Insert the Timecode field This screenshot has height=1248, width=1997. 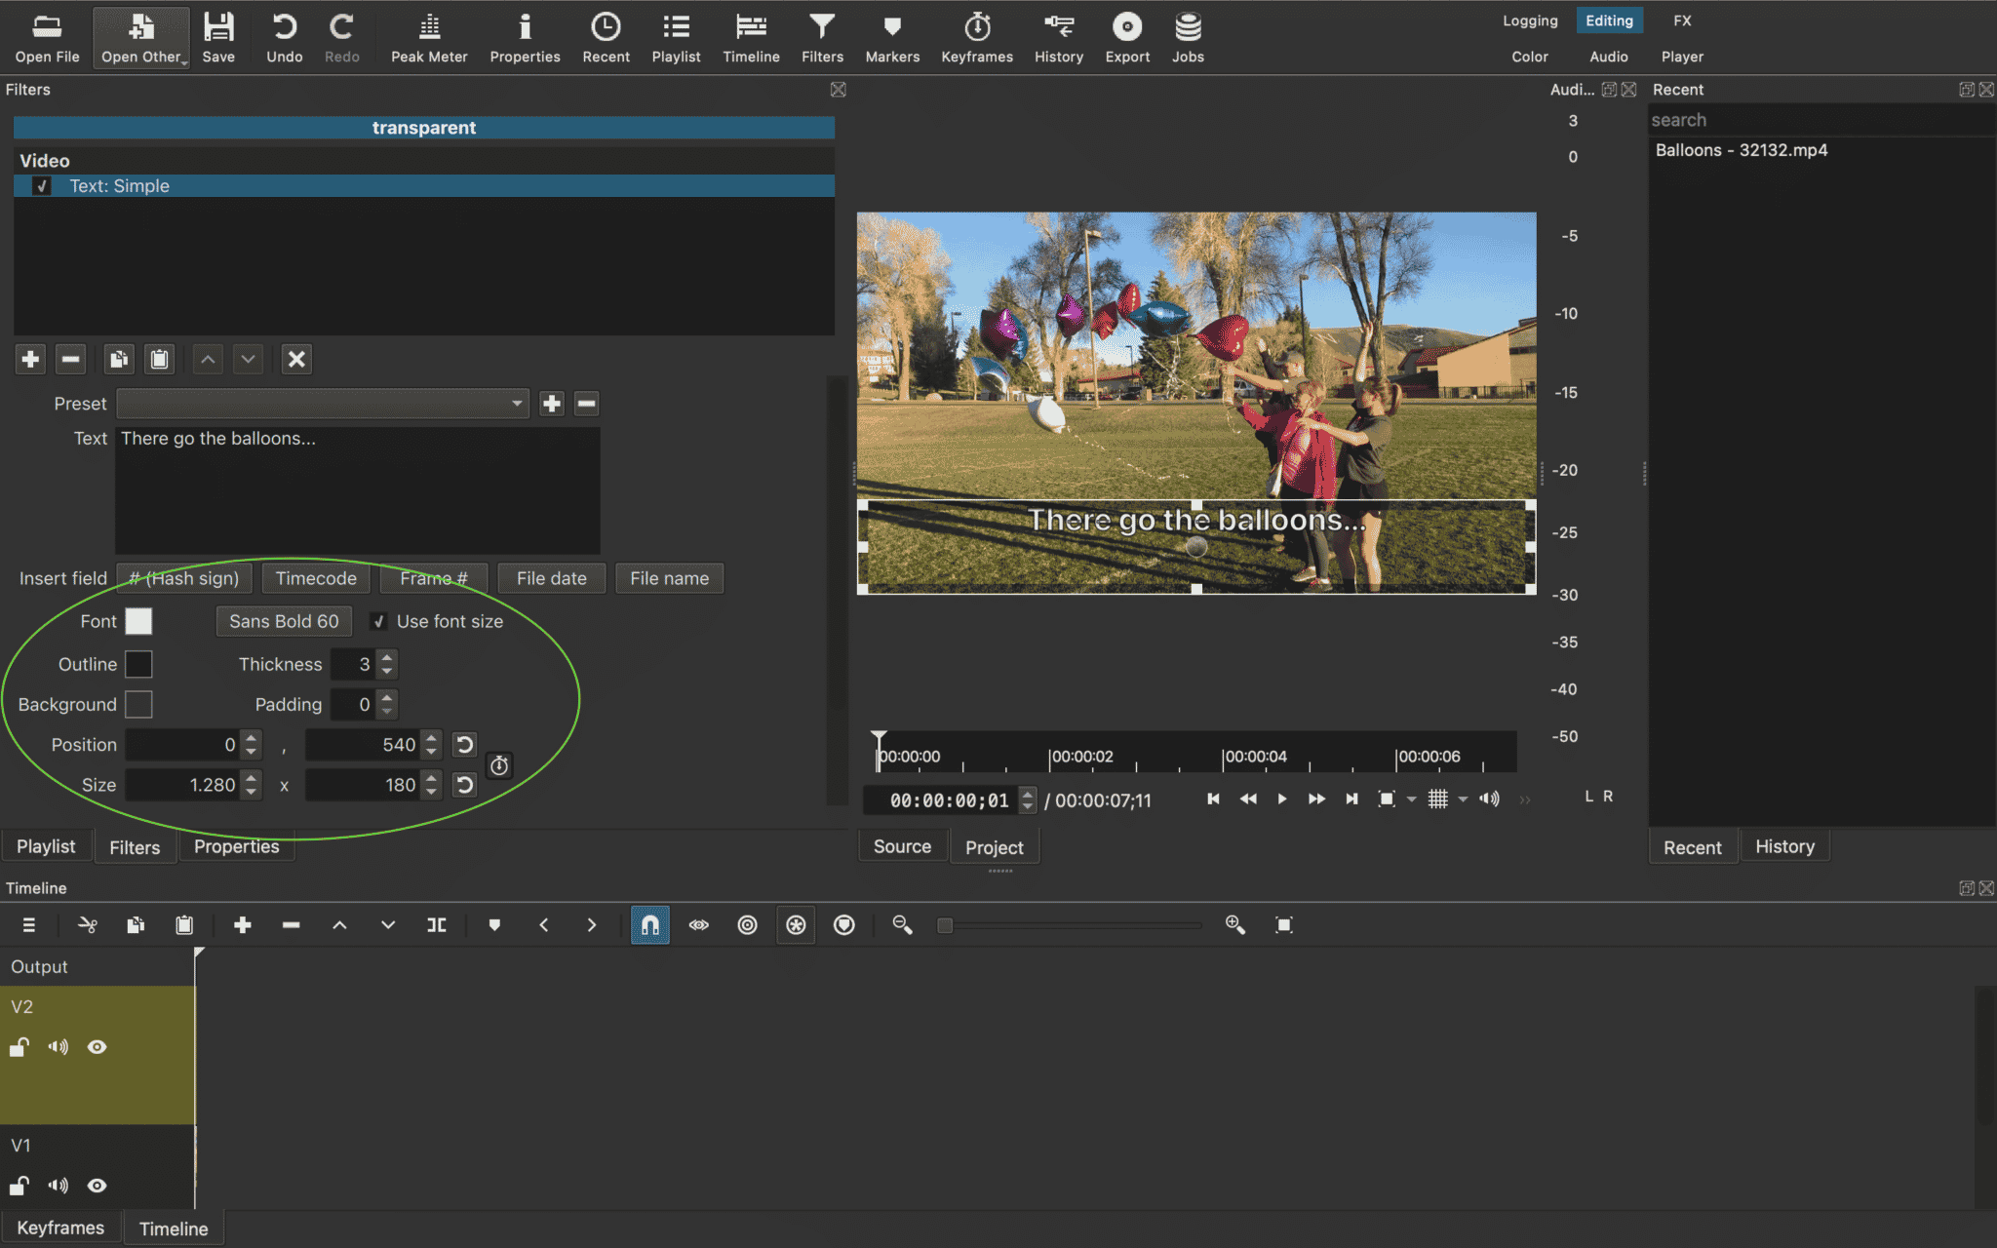coord(315,578)
